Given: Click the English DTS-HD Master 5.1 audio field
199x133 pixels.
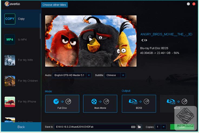Looking at the screenshot, I should (69, 75).
